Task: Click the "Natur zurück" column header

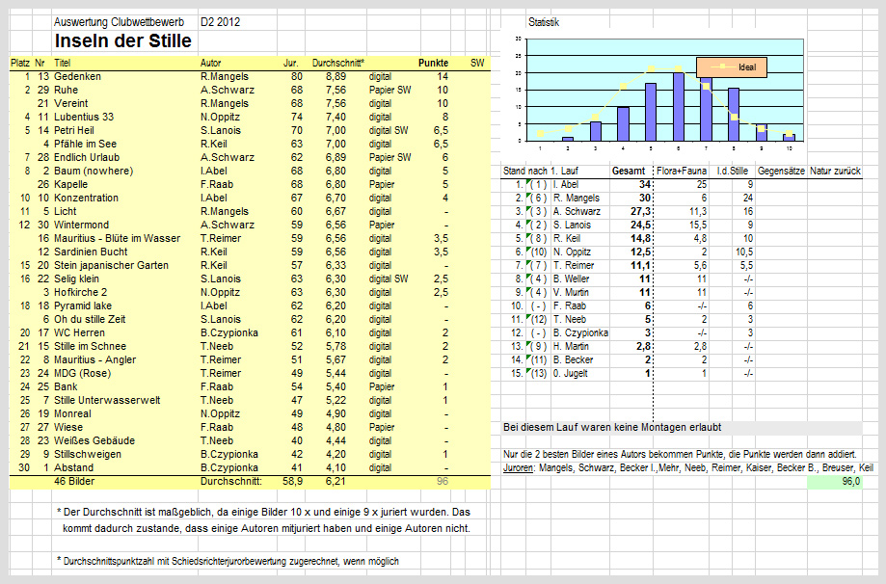Action: [835, 172]
